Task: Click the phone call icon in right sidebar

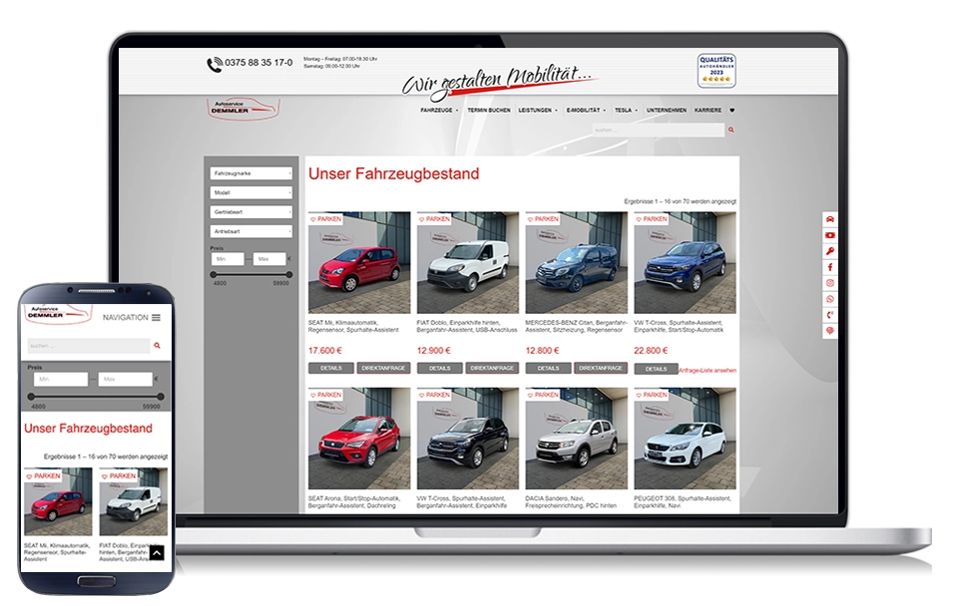Action: [829, 315]
